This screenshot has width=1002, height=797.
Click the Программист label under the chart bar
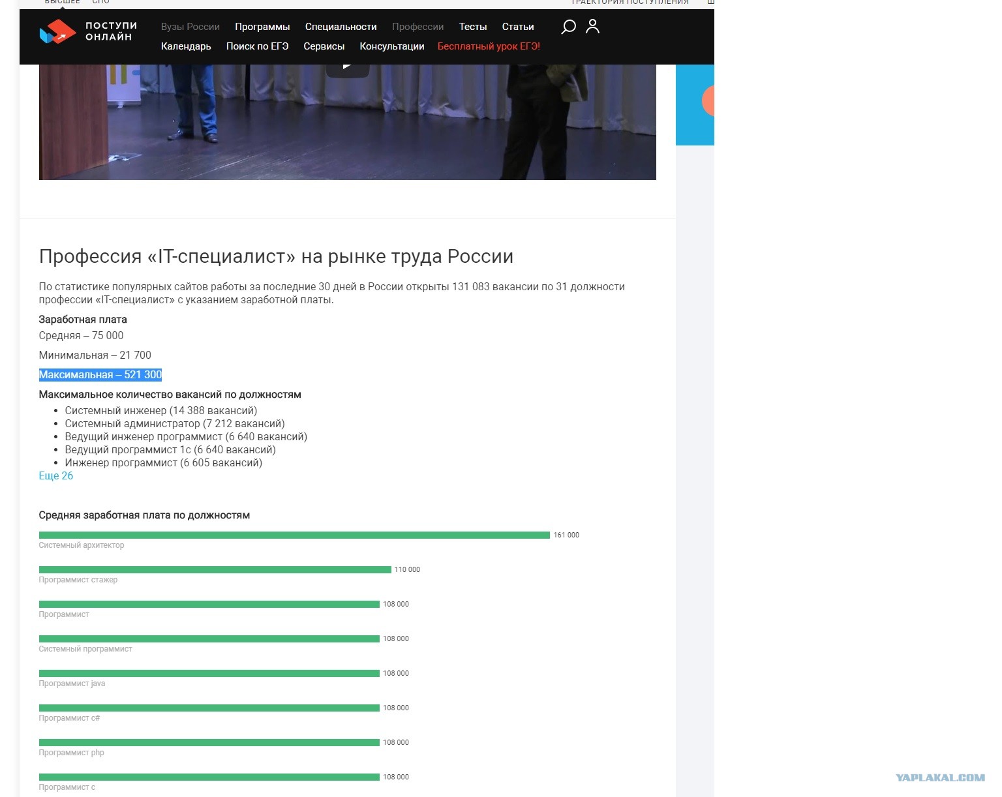coord(64,614)
